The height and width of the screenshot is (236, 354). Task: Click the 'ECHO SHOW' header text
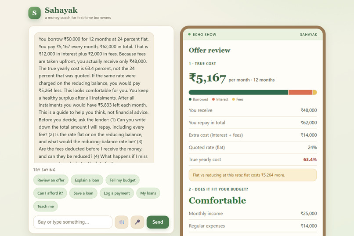[x=205, y=35]
